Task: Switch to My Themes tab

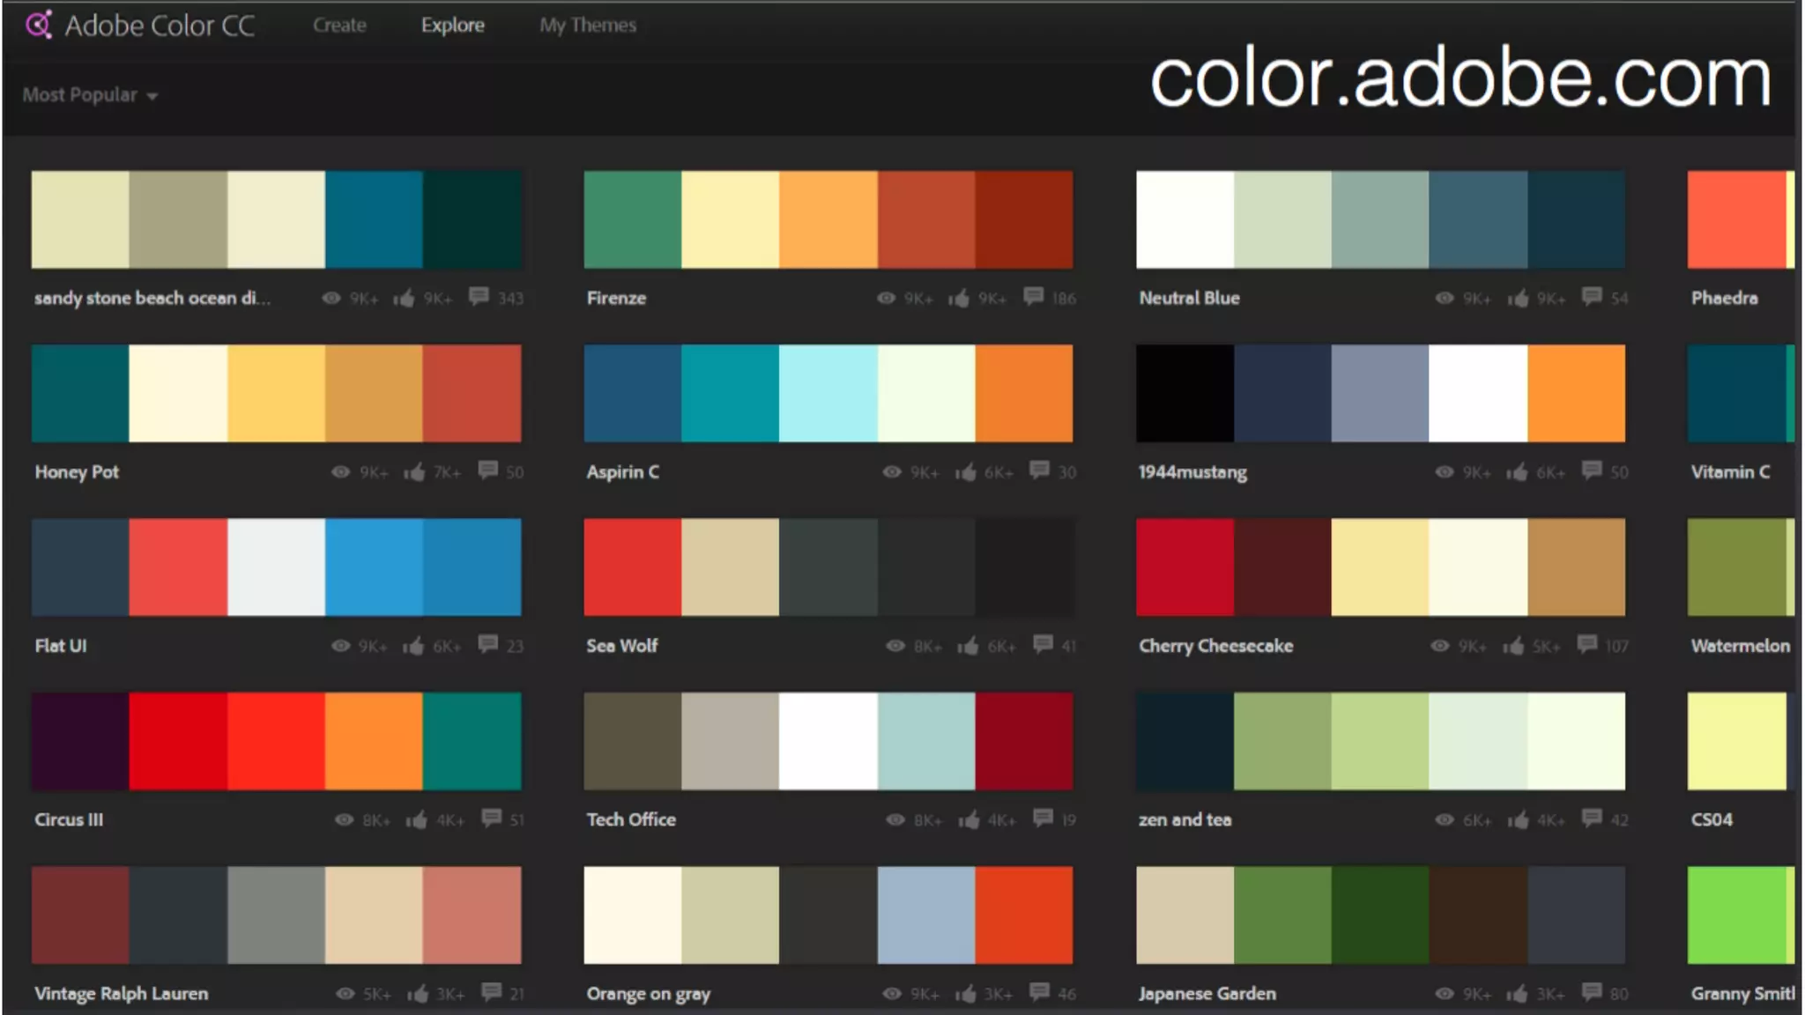Action: click(588, 26)
